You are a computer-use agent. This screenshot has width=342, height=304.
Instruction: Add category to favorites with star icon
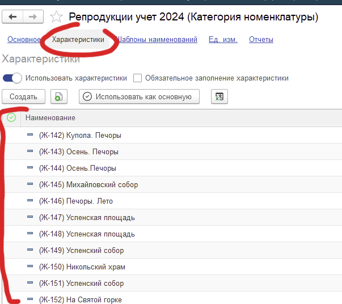pos(57,18)
